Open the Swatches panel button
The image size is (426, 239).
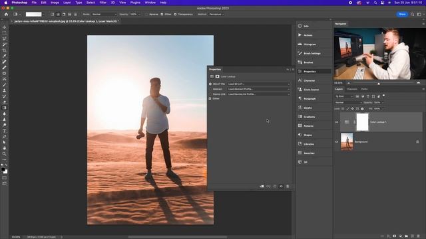[x=314, y=153]
